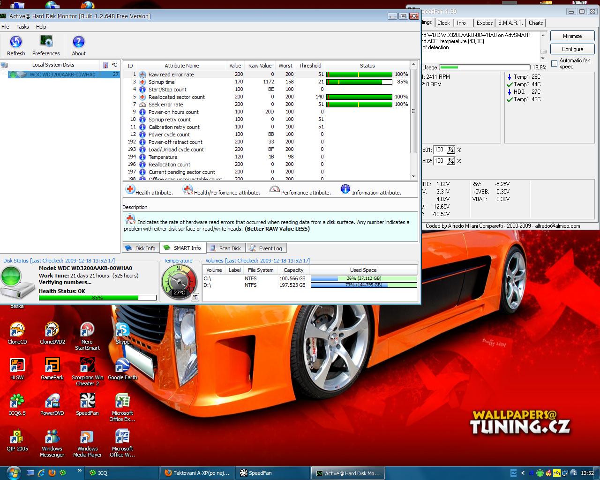Open the S.M.A.R.T. tab in SpeedFan
The image size is (600, 480).
tap(510, 23)
